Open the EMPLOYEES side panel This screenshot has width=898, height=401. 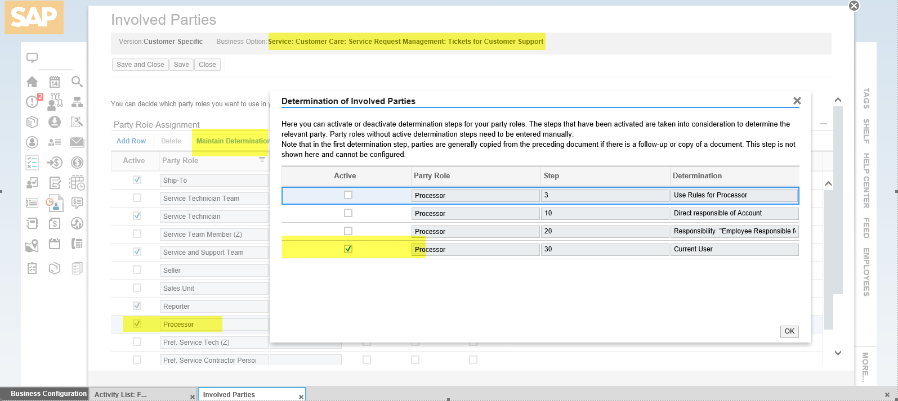pyautogui.click(x=866, y=272)
